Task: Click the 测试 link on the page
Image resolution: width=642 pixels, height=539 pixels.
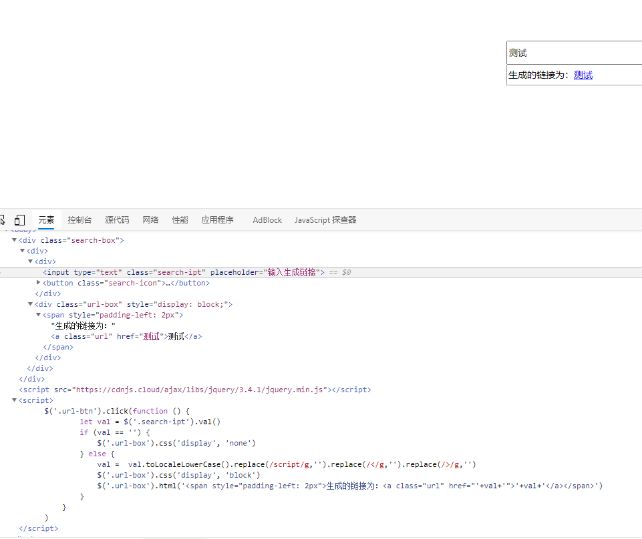Action: tap(583, 75)
